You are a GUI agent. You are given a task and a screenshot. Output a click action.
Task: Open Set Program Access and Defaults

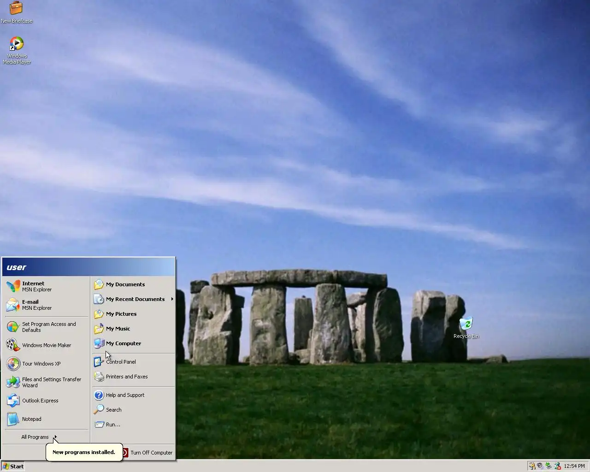(46, 327)
